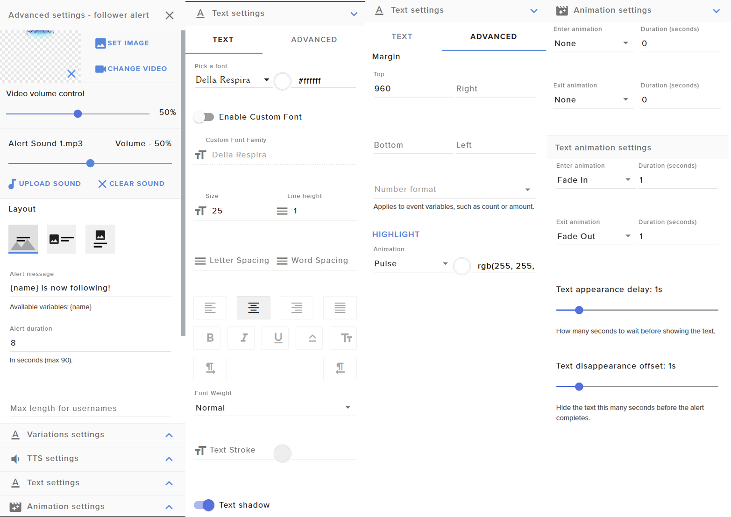Choose the image-above-text layout icon
This screenshot has width=731, height=517.
(100, 239)
